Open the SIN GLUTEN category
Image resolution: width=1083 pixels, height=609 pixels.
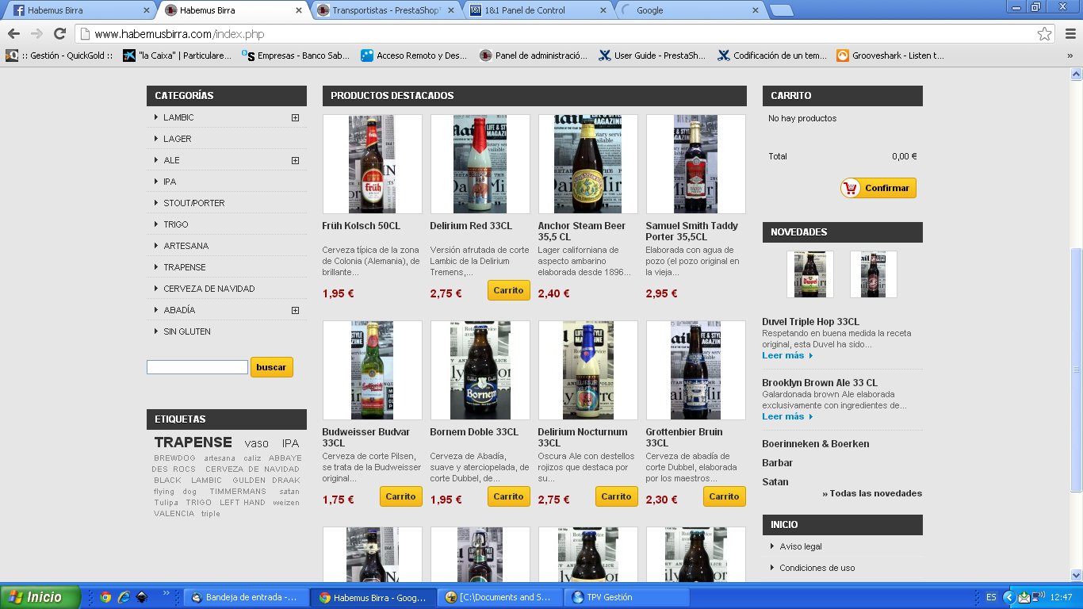pos(187,331)
